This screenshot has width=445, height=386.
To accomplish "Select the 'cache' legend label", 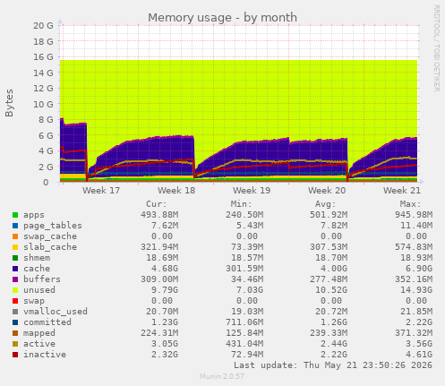I will coord(37,269).
